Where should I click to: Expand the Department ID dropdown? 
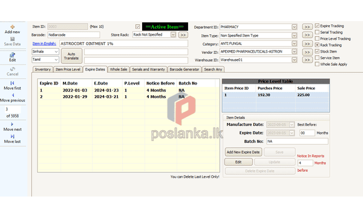(294, 27)
